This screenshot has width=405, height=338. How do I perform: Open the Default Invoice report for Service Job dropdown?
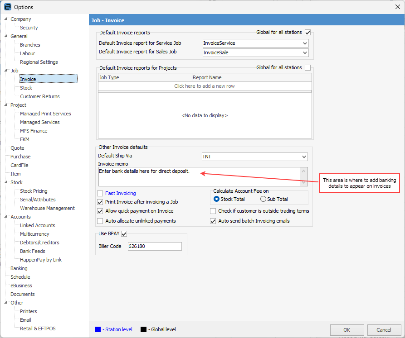pyautogui.click(x=304, y=43)
